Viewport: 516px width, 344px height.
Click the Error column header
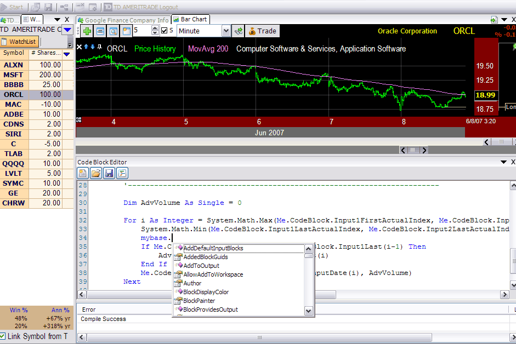point(89,309)
